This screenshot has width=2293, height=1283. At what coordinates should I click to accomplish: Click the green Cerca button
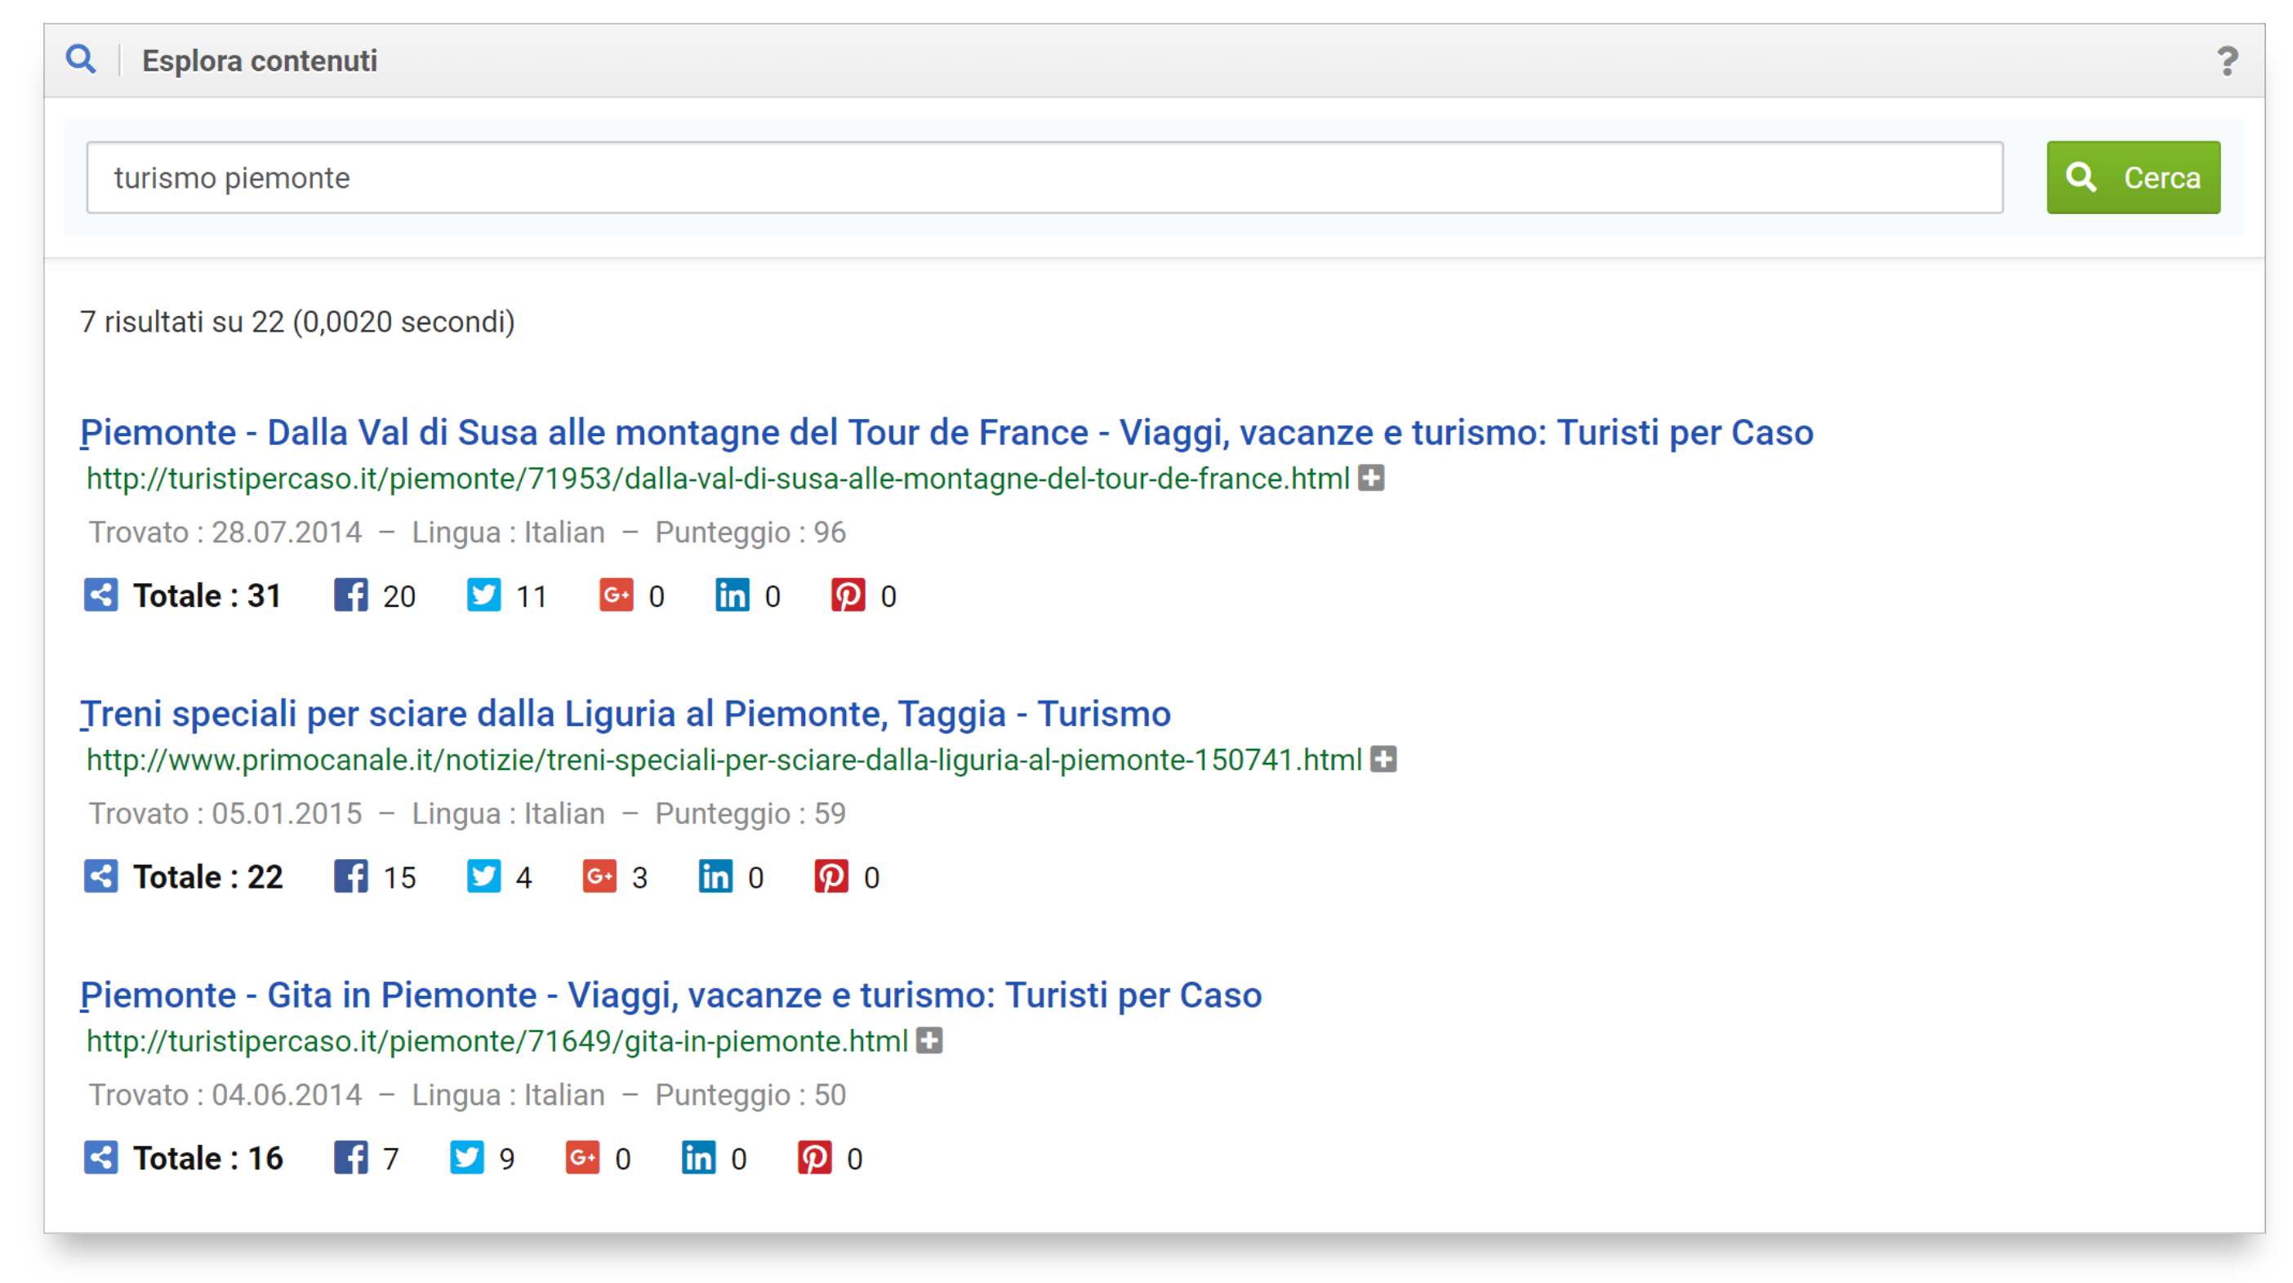(x=2133, y=177)
